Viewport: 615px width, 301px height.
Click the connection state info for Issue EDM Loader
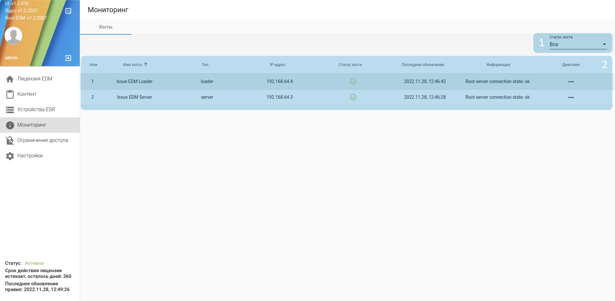pyautogui.click(x=497, y=81)
